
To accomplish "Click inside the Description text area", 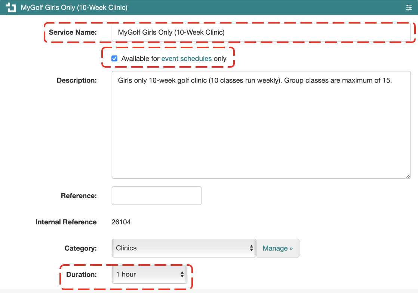I will [x=261, y=125].
